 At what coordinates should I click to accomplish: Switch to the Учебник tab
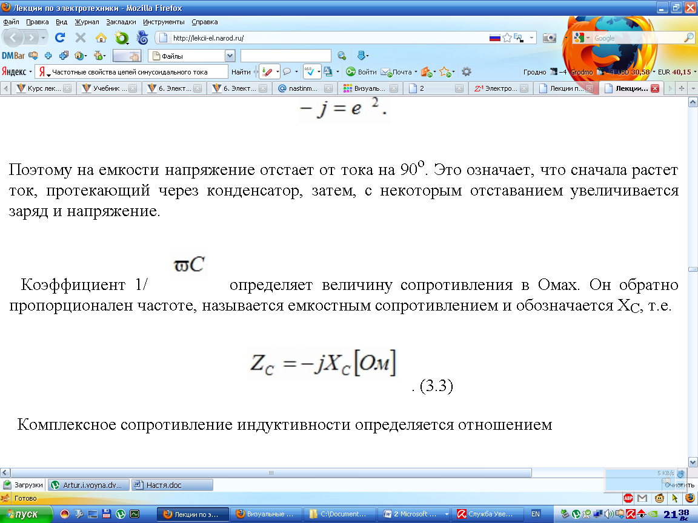coord(110,88)
